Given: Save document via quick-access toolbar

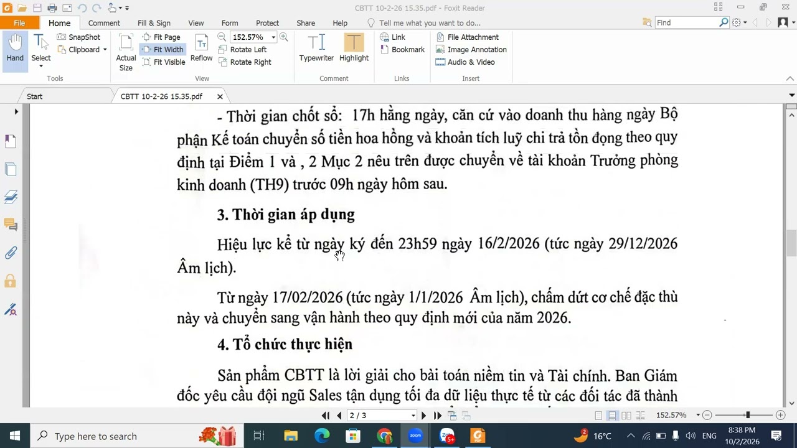Looking at the screenshot, I should coord(37,8).
